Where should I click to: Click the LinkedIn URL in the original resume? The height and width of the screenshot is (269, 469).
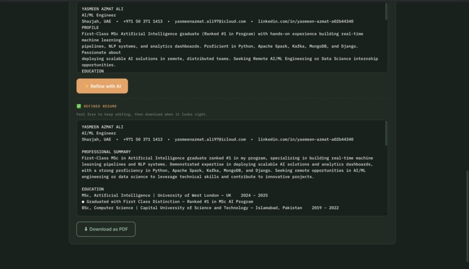click(305, 21)
